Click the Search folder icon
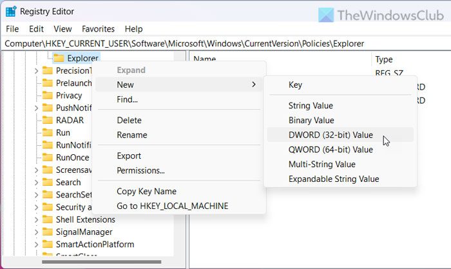Image resolution: width=451 pixels, height=269 pixels. (x=48, y=182)
